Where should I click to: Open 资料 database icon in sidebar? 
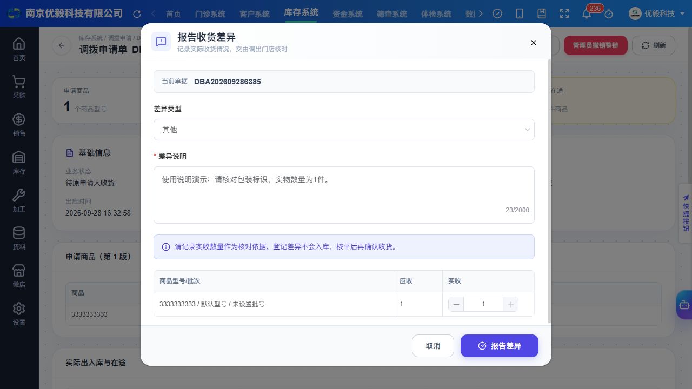pyautogui.click(x=19, y=238)
